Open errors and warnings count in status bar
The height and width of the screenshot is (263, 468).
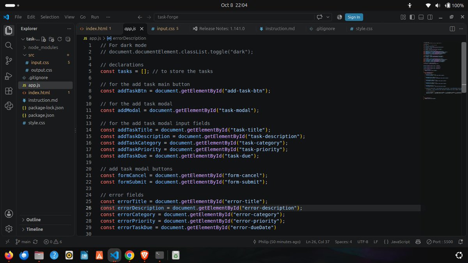(x=53, y=242)
